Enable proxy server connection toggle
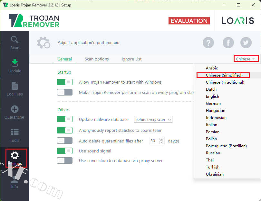261x201 pixels. point(65,160)
